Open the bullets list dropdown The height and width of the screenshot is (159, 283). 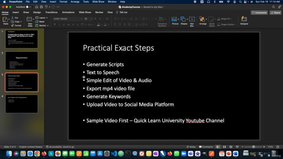[x=119, y=19]
